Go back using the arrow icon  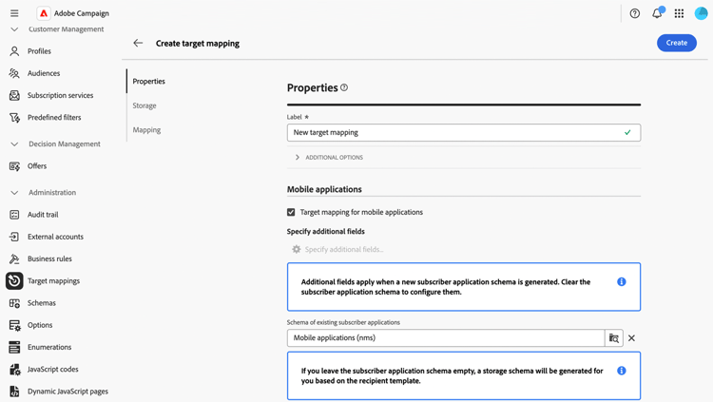pyautogui.click(x=138, y=43)
